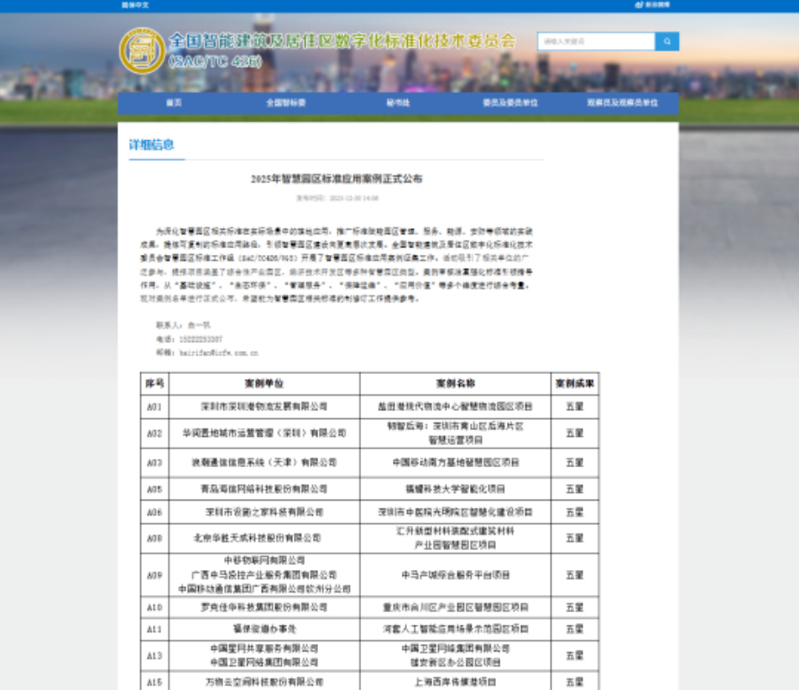Click the gold committee logo emblem

(x=142, y=50)
